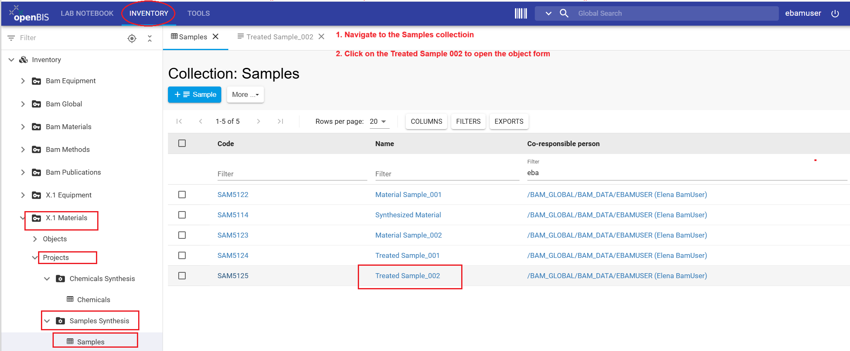Click the Name column filter field
Screen dimensions: 850x351
tap(447, 174)
